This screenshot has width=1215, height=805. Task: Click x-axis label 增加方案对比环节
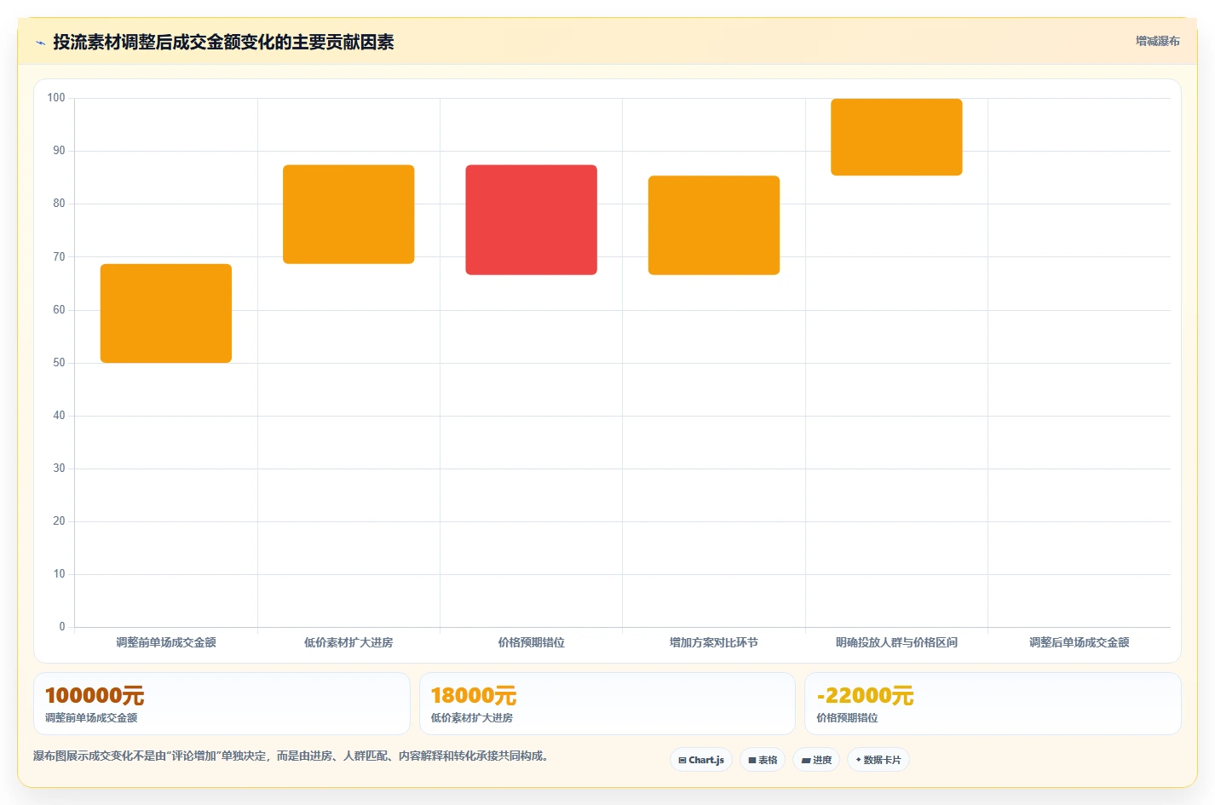click(714, 642)
